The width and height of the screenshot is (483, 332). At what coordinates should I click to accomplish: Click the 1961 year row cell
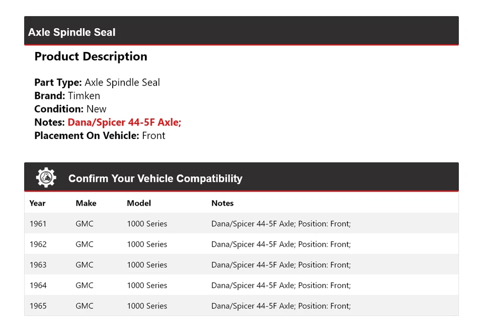coord(38,224)
